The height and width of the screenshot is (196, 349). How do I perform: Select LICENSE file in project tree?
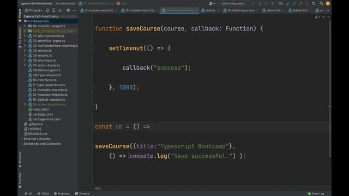tap(35, 129)
